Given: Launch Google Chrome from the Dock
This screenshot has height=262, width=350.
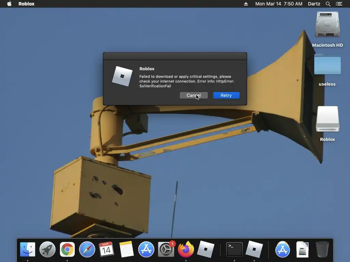Looking at the screenshot, I should [67, 249].
